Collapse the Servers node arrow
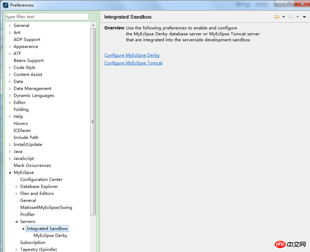 point(17,221)
